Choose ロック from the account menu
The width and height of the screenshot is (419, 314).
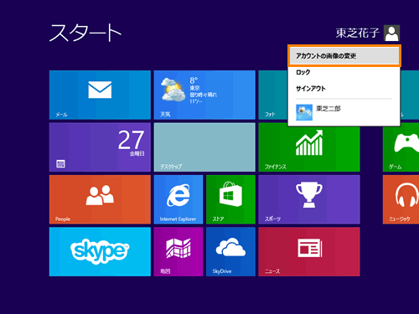(x=344, y=72)
